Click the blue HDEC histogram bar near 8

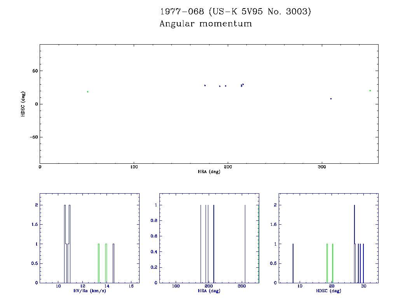pos(293,263)
